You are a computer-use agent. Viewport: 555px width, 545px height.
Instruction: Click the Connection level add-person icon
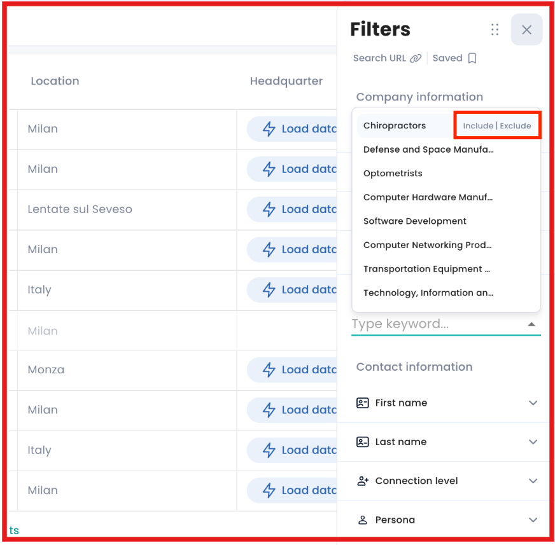coord(362,481)
